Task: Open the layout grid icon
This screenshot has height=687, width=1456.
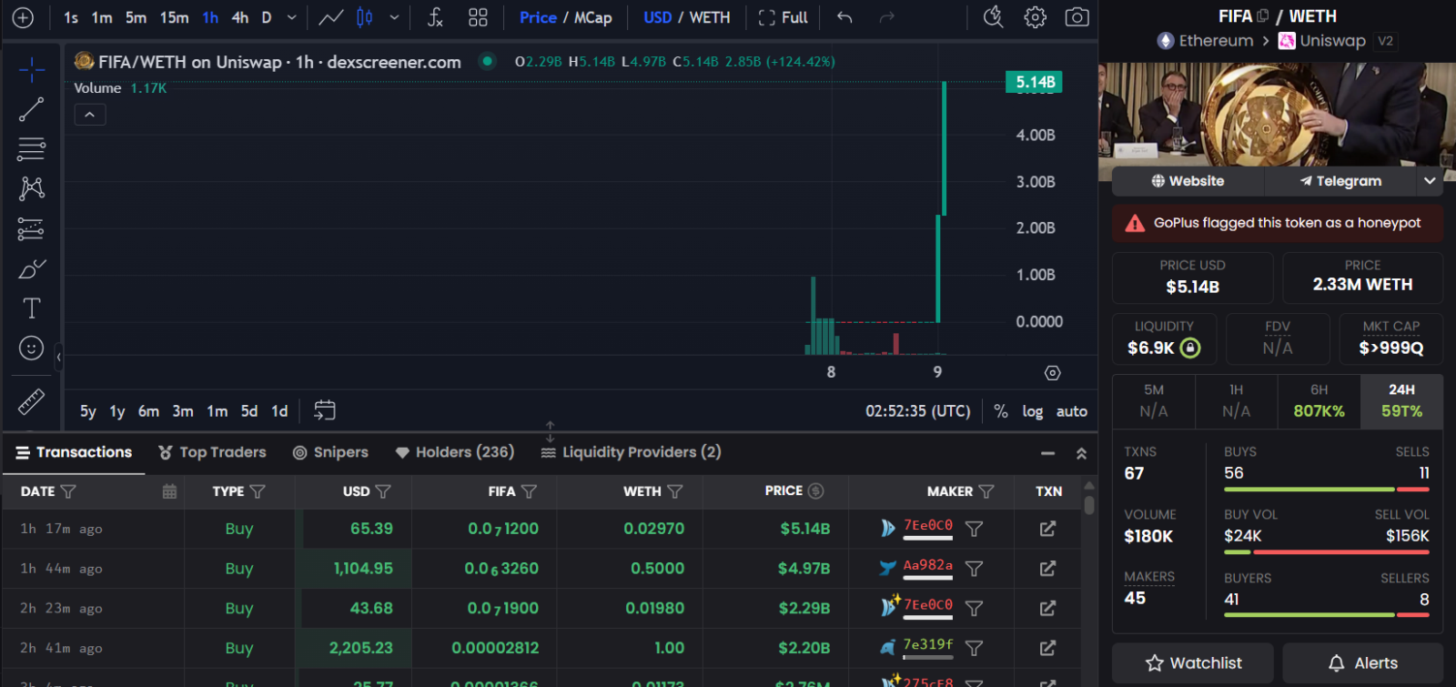Action: 478,17
